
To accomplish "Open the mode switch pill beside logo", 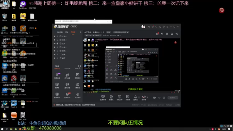I will click(74, 26).
